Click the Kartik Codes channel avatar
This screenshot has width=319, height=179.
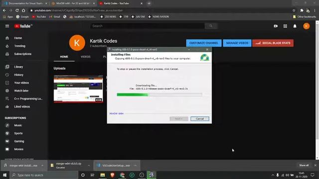(77, 43)
